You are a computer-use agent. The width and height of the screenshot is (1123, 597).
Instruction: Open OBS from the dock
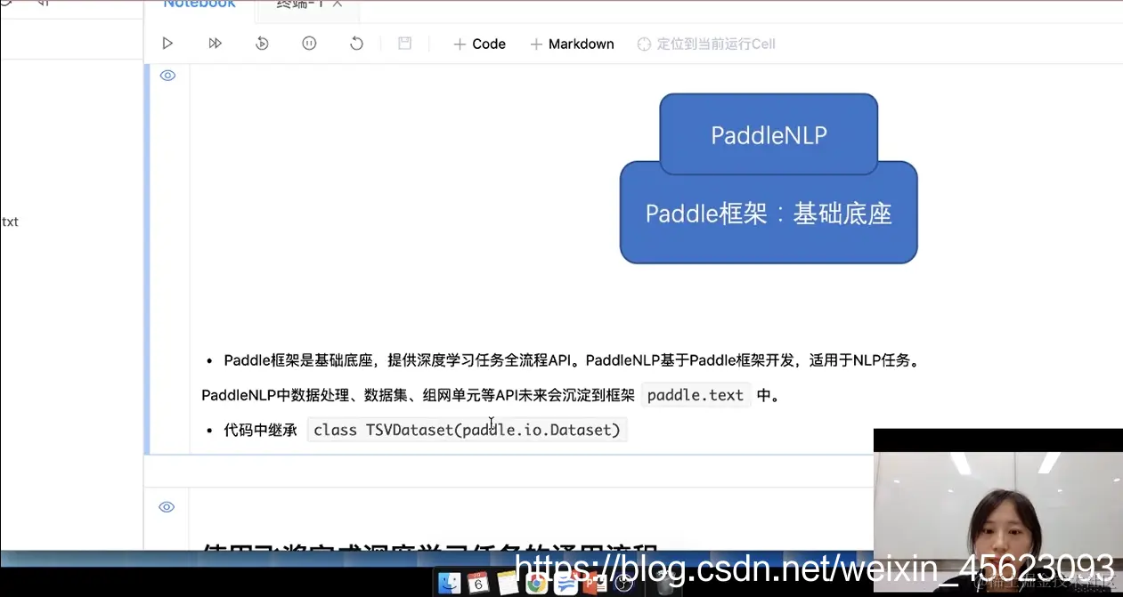click(623, 583)
